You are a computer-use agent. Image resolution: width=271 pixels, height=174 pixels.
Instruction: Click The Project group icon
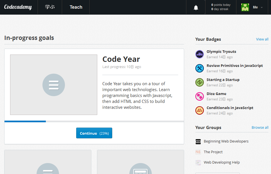coord(198,152)
